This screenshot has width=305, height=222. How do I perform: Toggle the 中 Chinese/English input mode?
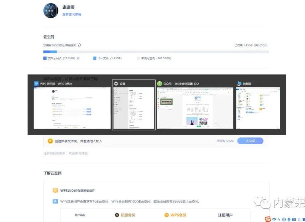tap(274, 220)
